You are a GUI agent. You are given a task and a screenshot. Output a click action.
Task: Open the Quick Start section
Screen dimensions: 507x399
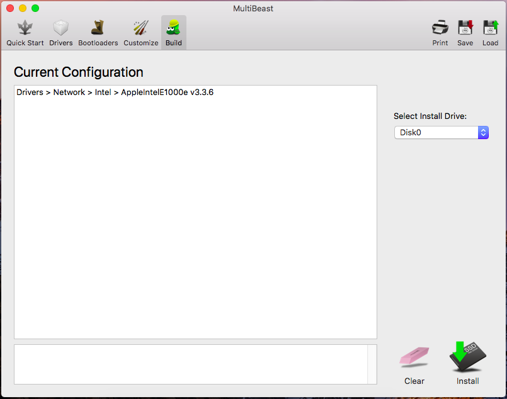point(25,33)
